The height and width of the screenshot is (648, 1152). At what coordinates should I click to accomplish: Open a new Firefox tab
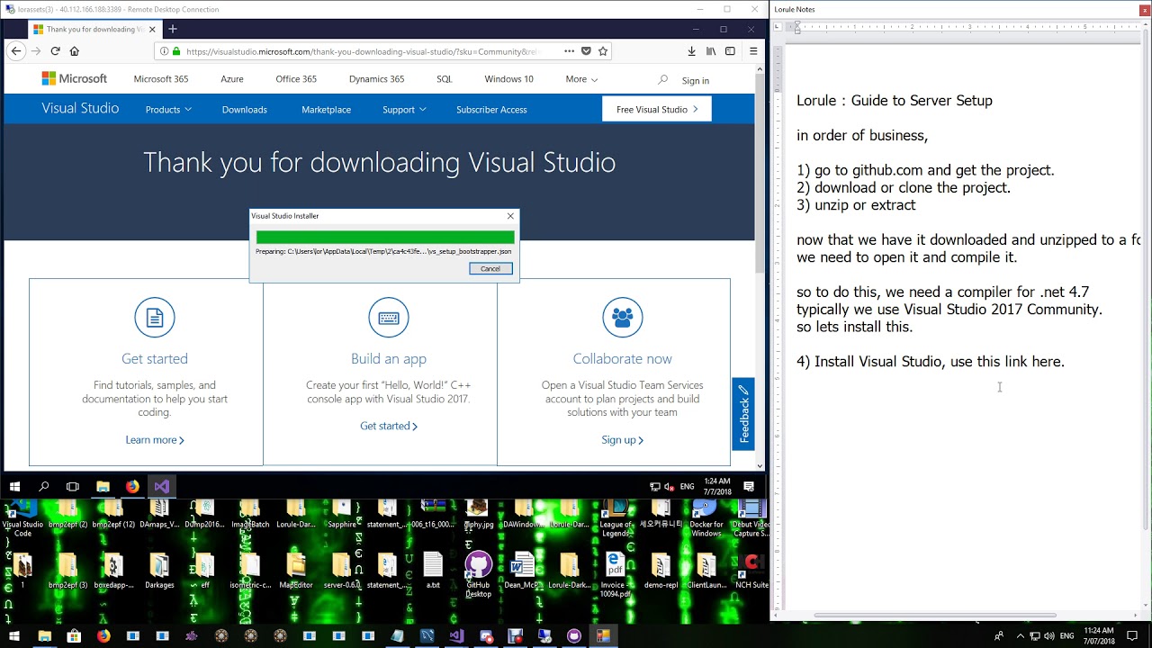click(173, 29)
